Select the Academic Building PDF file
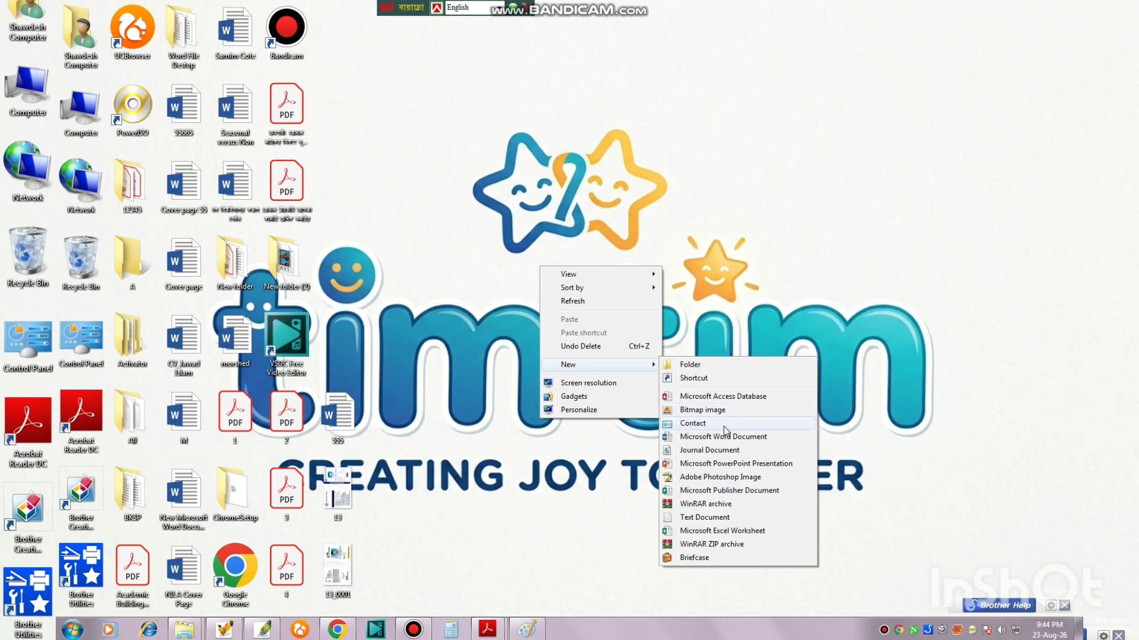This screenshot has height=640, width=1139. click(x=132, y=575)
